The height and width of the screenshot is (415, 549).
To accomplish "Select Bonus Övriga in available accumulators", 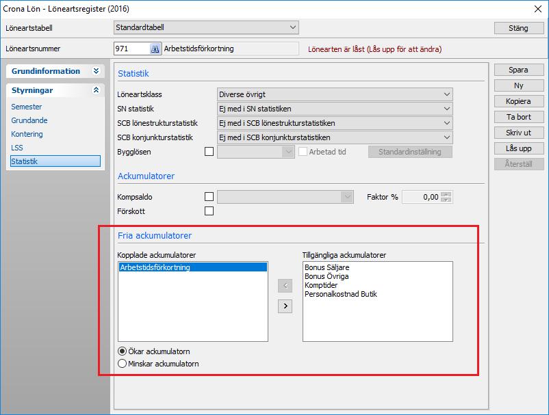I will click(x=327, y=276).
